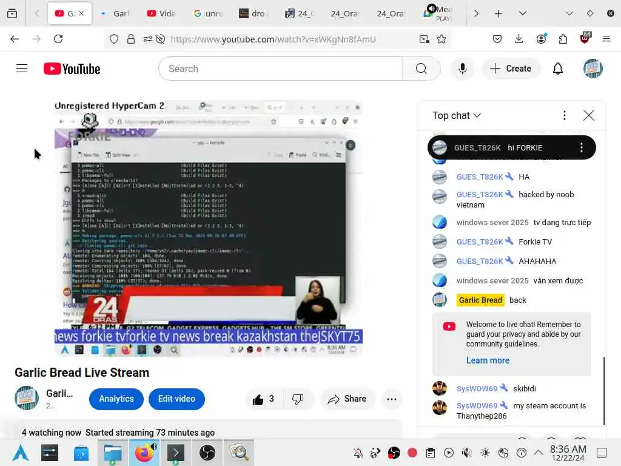The width and height of the screenshot is (621, 466).
Task: Switch chat mode via Top chat dropdown
Action: click(457, 115)
